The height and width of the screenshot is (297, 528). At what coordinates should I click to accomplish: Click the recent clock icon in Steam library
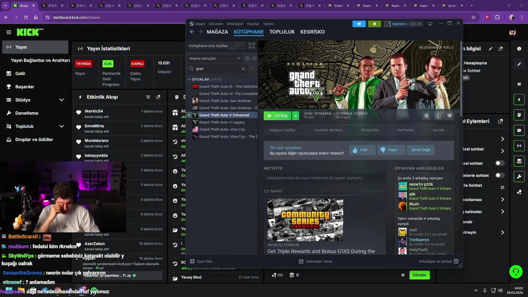[x=247, y=58]
